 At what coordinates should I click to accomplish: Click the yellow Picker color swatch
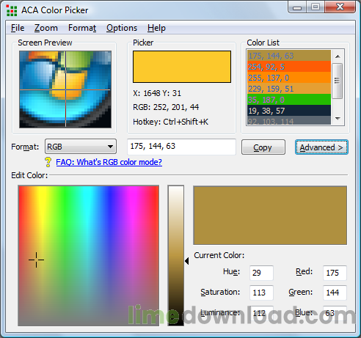coord(182,67)
